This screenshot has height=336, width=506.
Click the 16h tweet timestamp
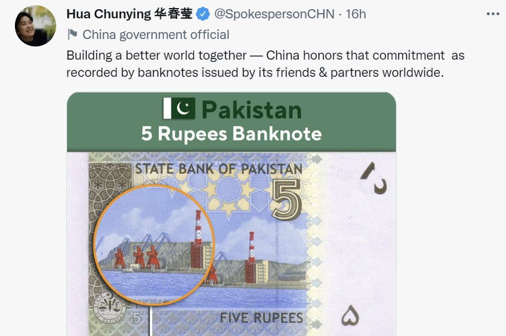(x=356, y=14)
